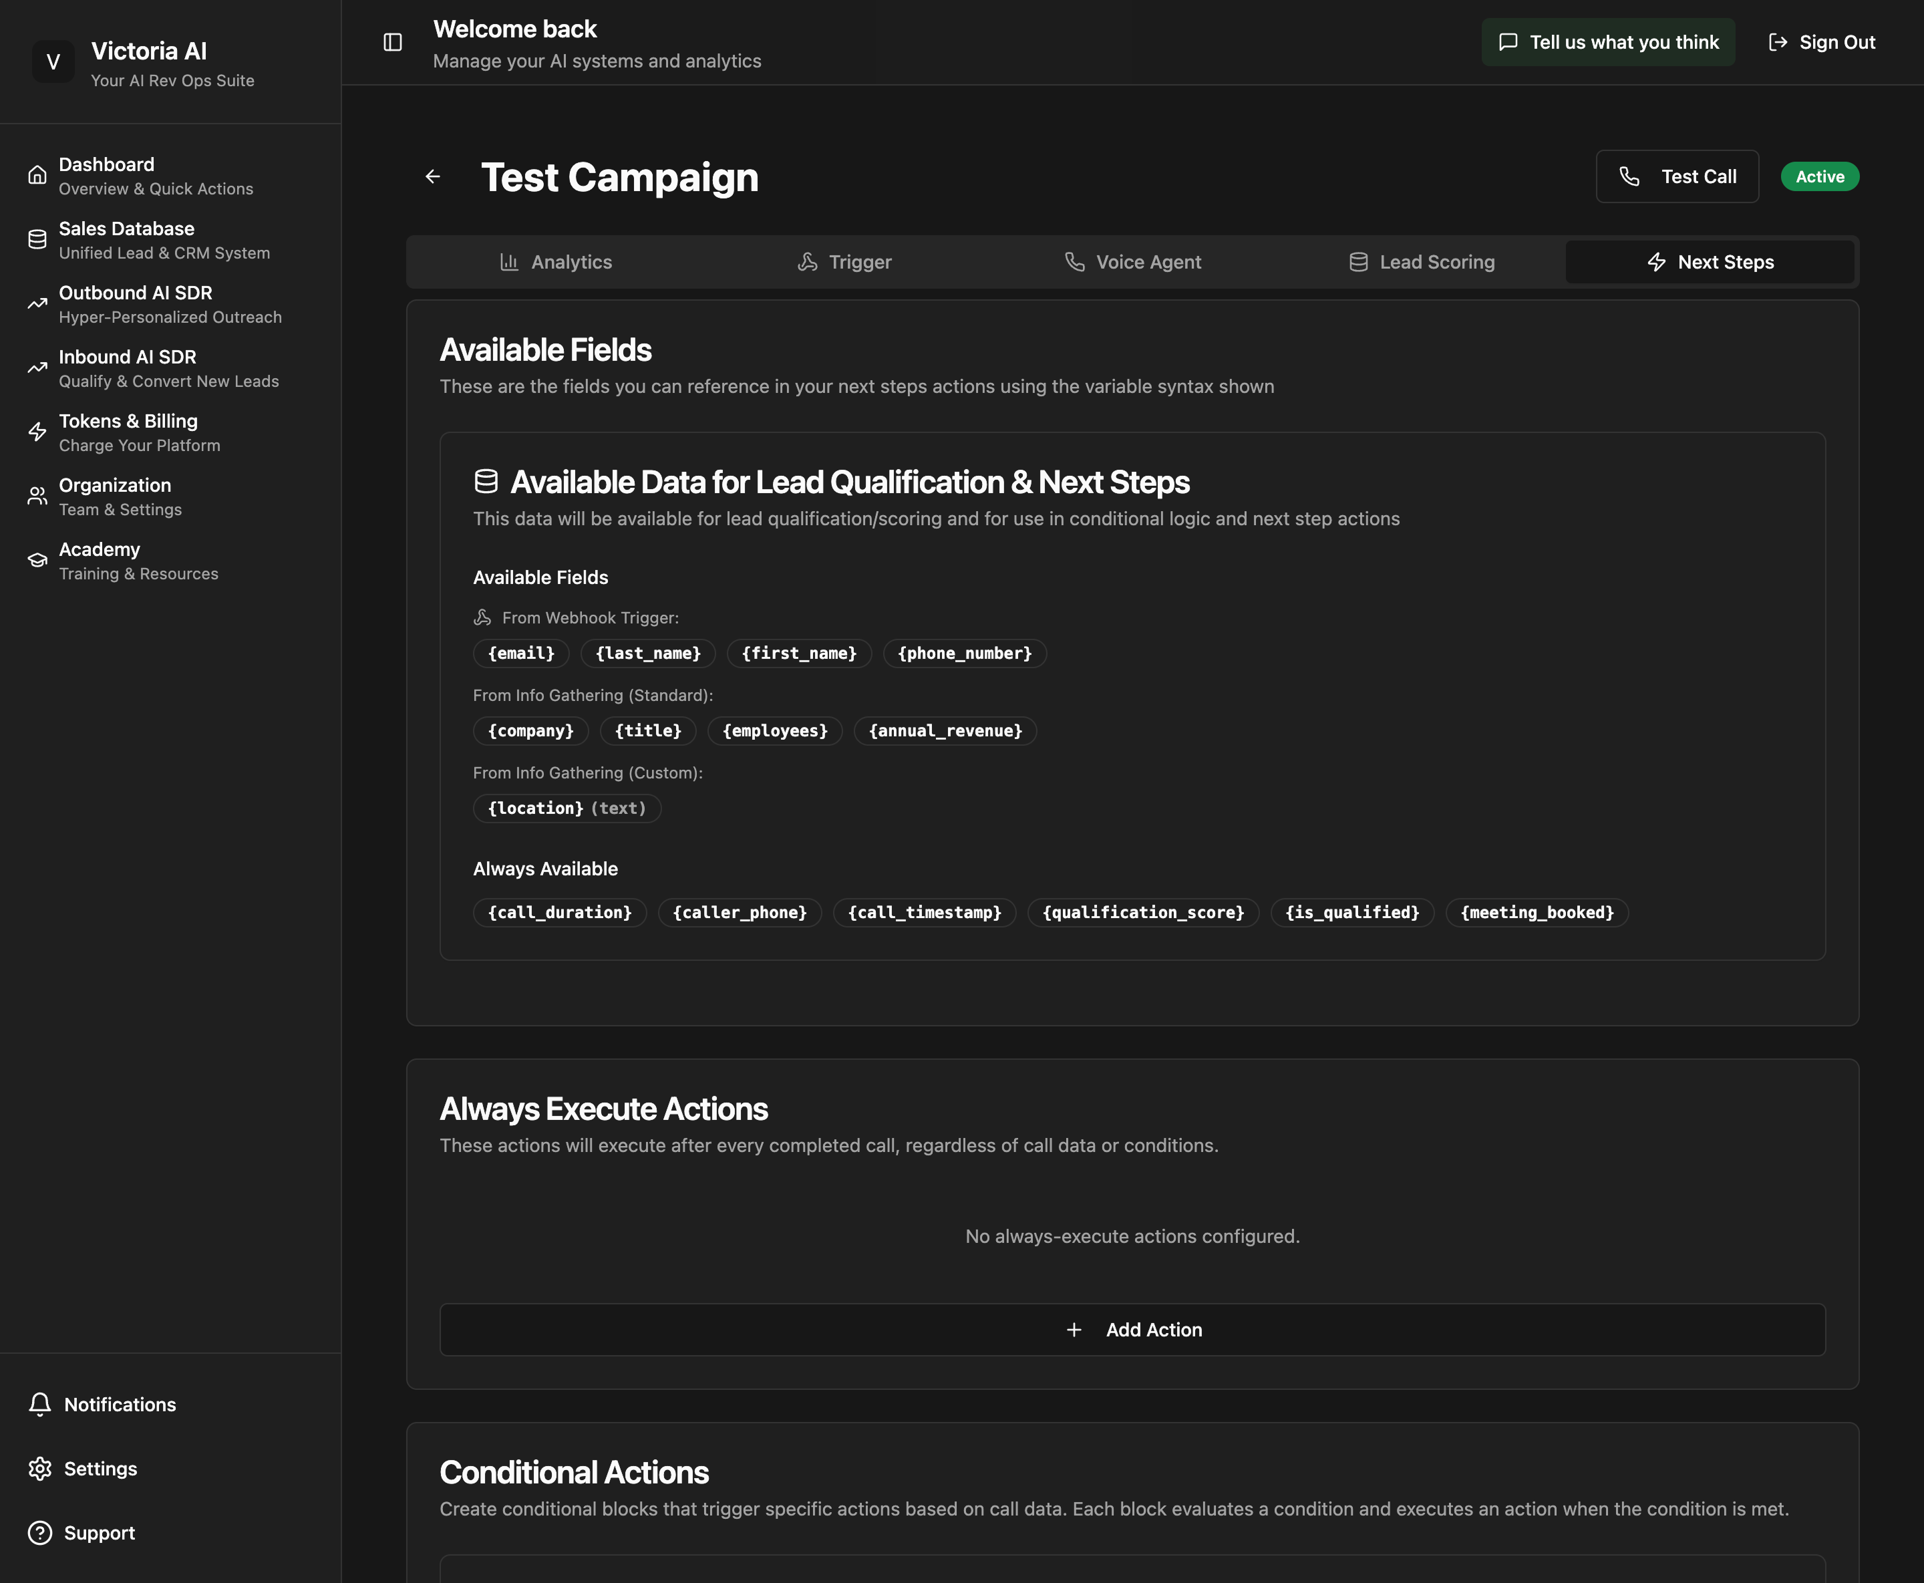Click the back arrow beside Test Campaign
Image resolution: width=1924 pixels, height=1583 pixels.
433,177
